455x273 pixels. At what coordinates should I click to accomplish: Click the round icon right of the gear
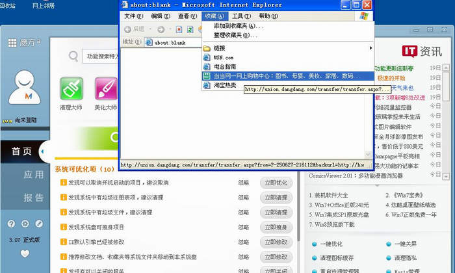tap(39, 224)
